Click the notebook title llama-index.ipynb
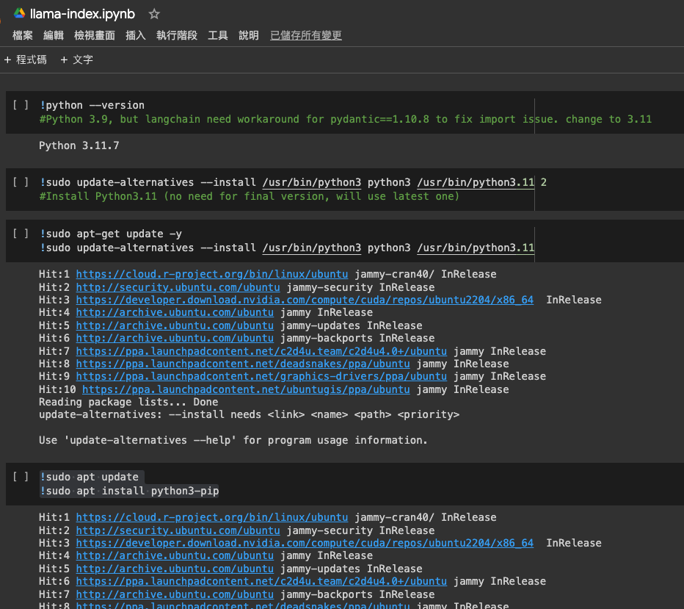This screenshot has width=684, height=609. pos(82,14)
